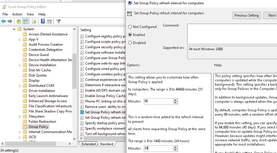Select Enhanced Storage Access in the tree
Screen dimensions: 277x153
[48, 101]
